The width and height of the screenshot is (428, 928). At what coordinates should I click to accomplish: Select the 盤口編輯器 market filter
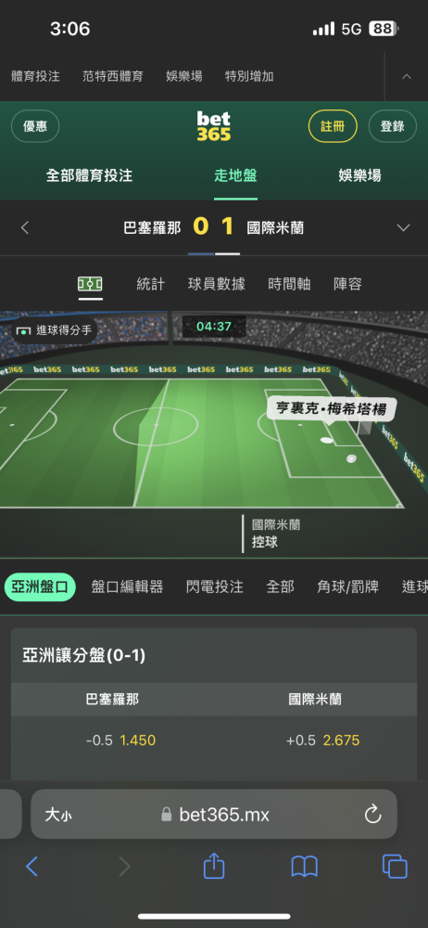pyautogui.click(x=127, y=586)
